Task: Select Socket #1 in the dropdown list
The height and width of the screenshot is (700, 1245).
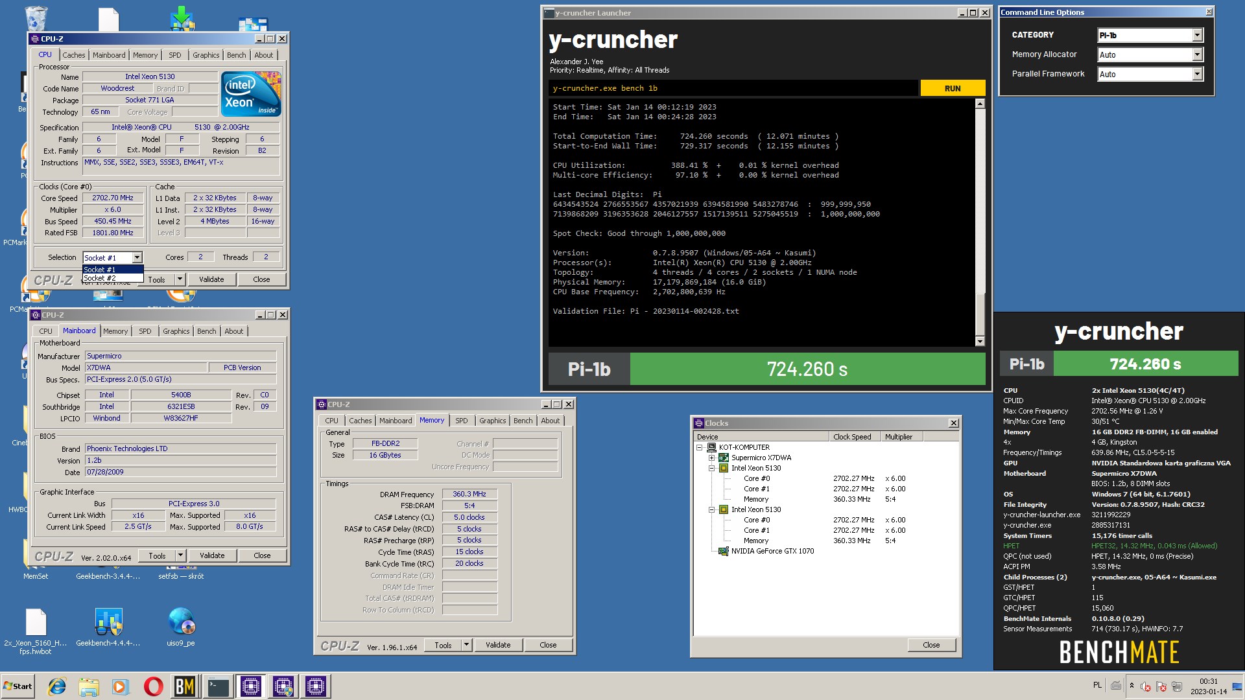Action: click(113, 270)
